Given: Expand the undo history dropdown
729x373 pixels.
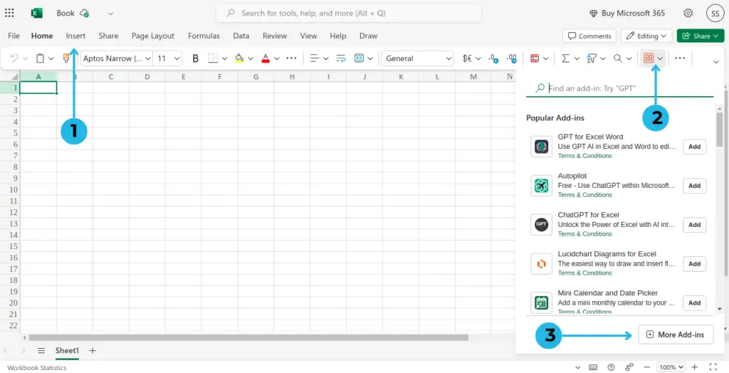Looking at the screenshot, I should tap(25, 58).
